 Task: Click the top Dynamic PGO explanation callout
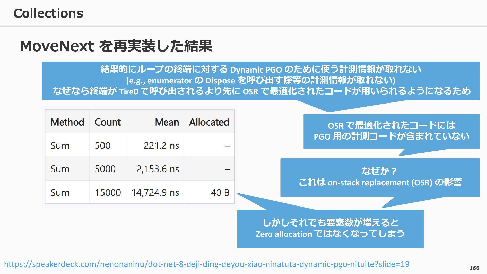coord(260,80)
